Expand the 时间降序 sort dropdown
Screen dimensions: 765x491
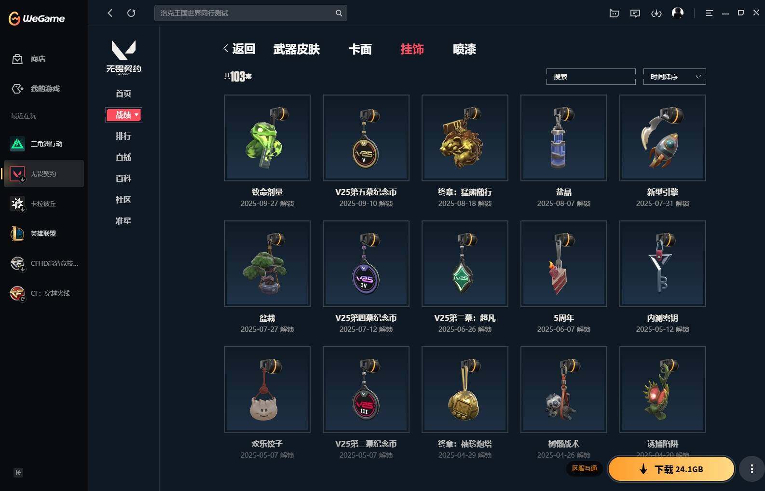coord(675,77)
